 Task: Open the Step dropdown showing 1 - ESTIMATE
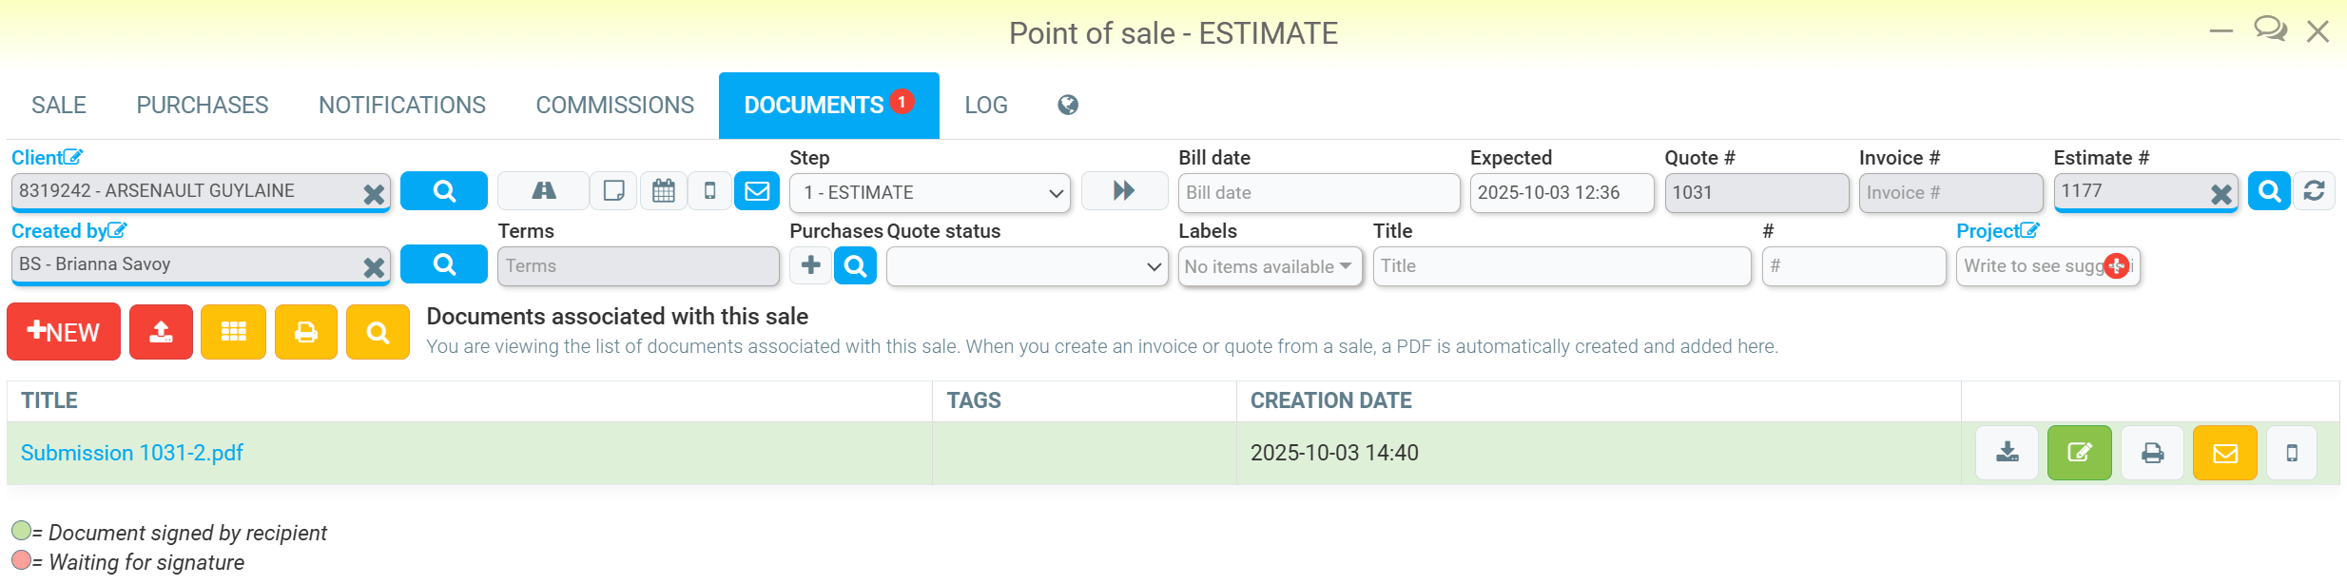click(929, 193)
